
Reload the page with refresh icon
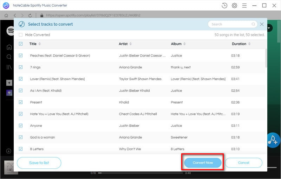tap(30, 15)
